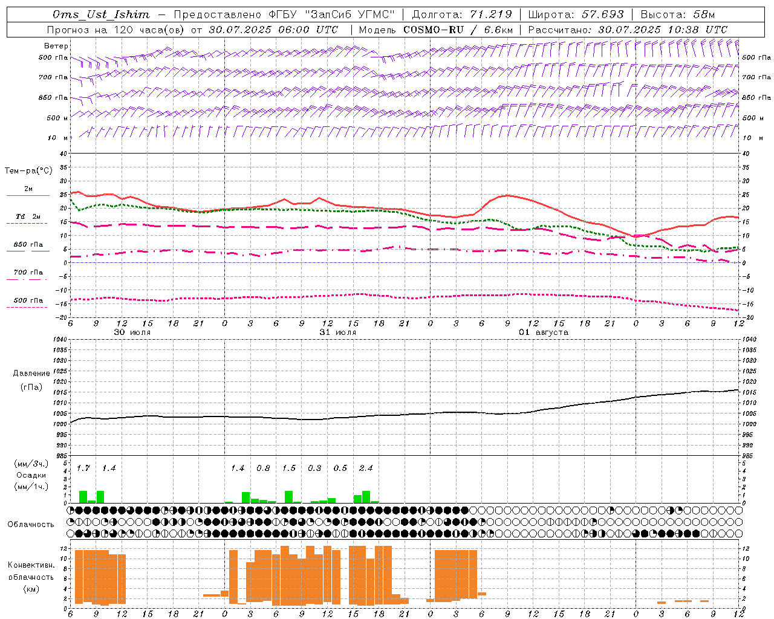Image resolution: width=774 pixels, height=619 pixels.
Task: Click the 'Осадки' precipitation label
Action: [31, 475]
